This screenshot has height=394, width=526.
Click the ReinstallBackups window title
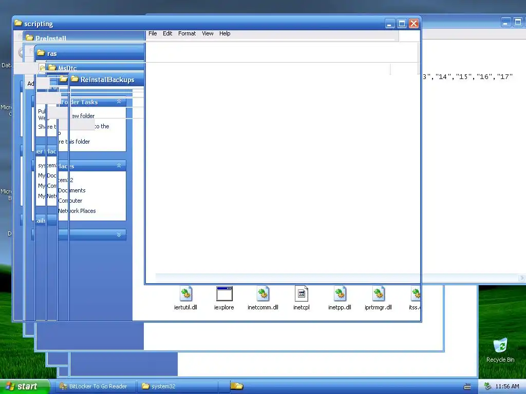coord(107,80)
